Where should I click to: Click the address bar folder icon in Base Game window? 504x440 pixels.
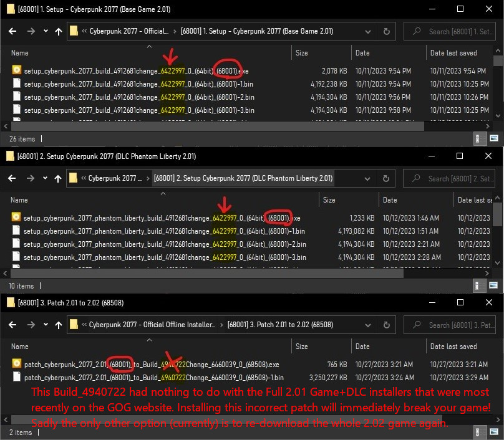(74, 31)
